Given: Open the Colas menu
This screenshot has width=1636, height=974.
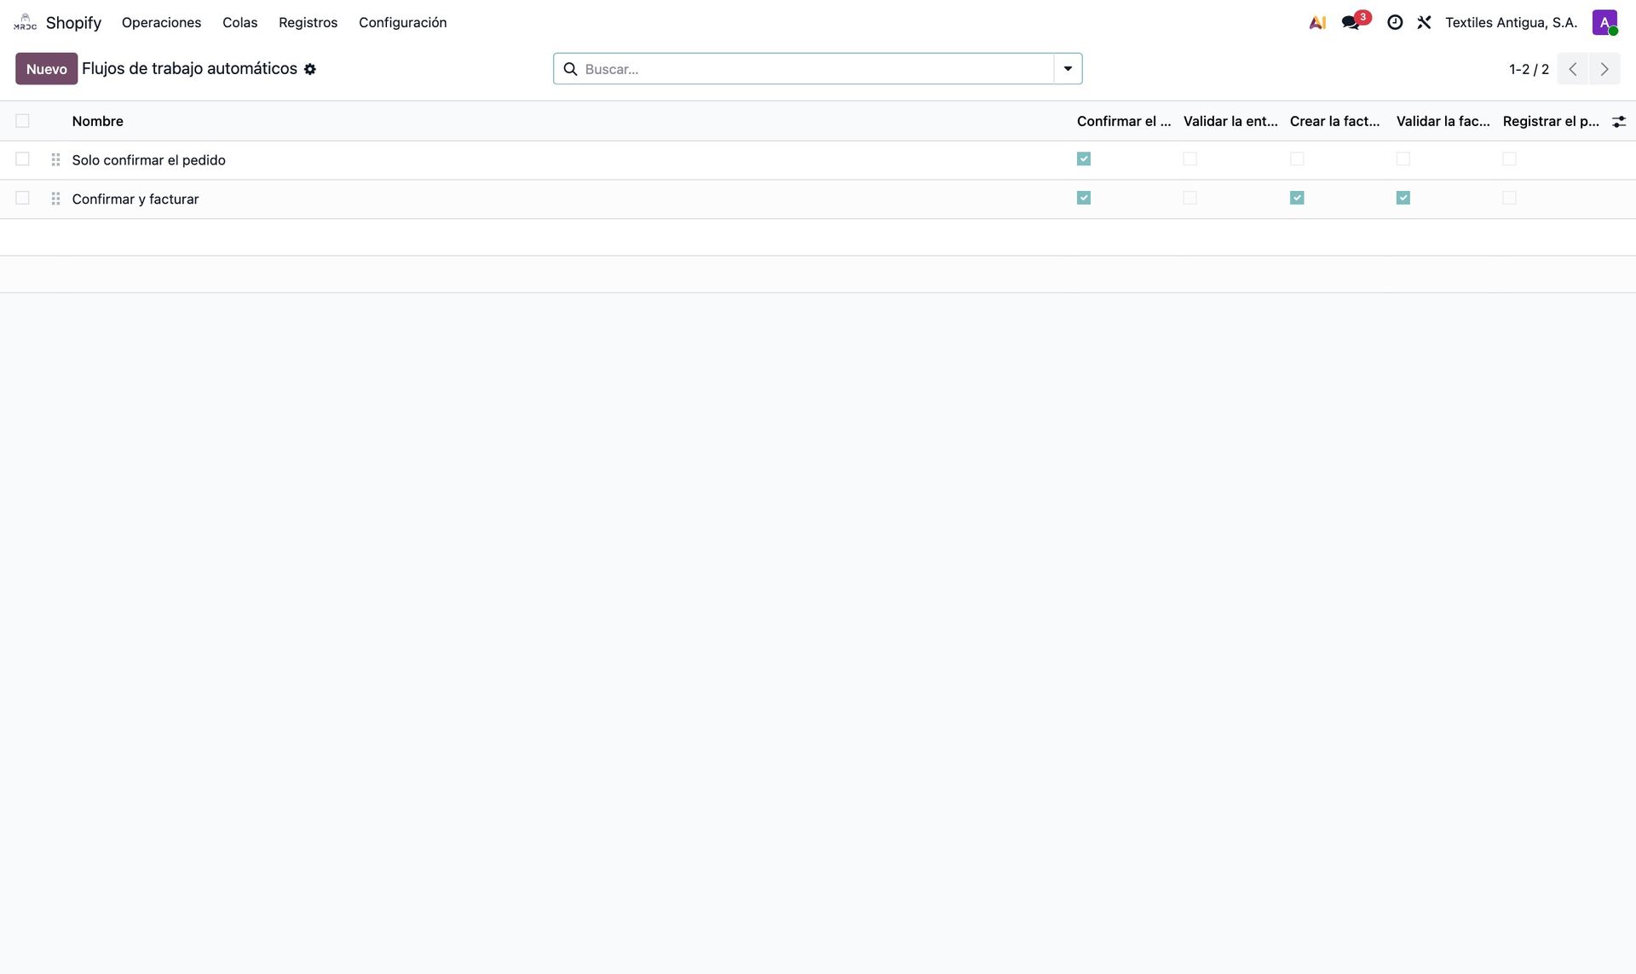Looking at the screenshot, I should click(239, 23).
